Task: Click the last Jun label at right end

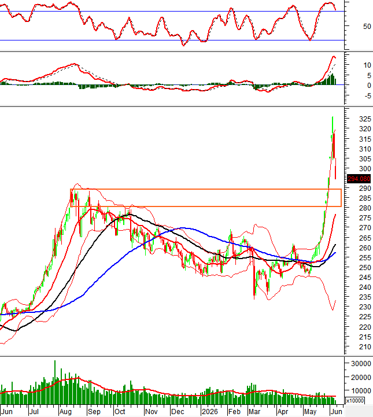Action: coord(337,412)
